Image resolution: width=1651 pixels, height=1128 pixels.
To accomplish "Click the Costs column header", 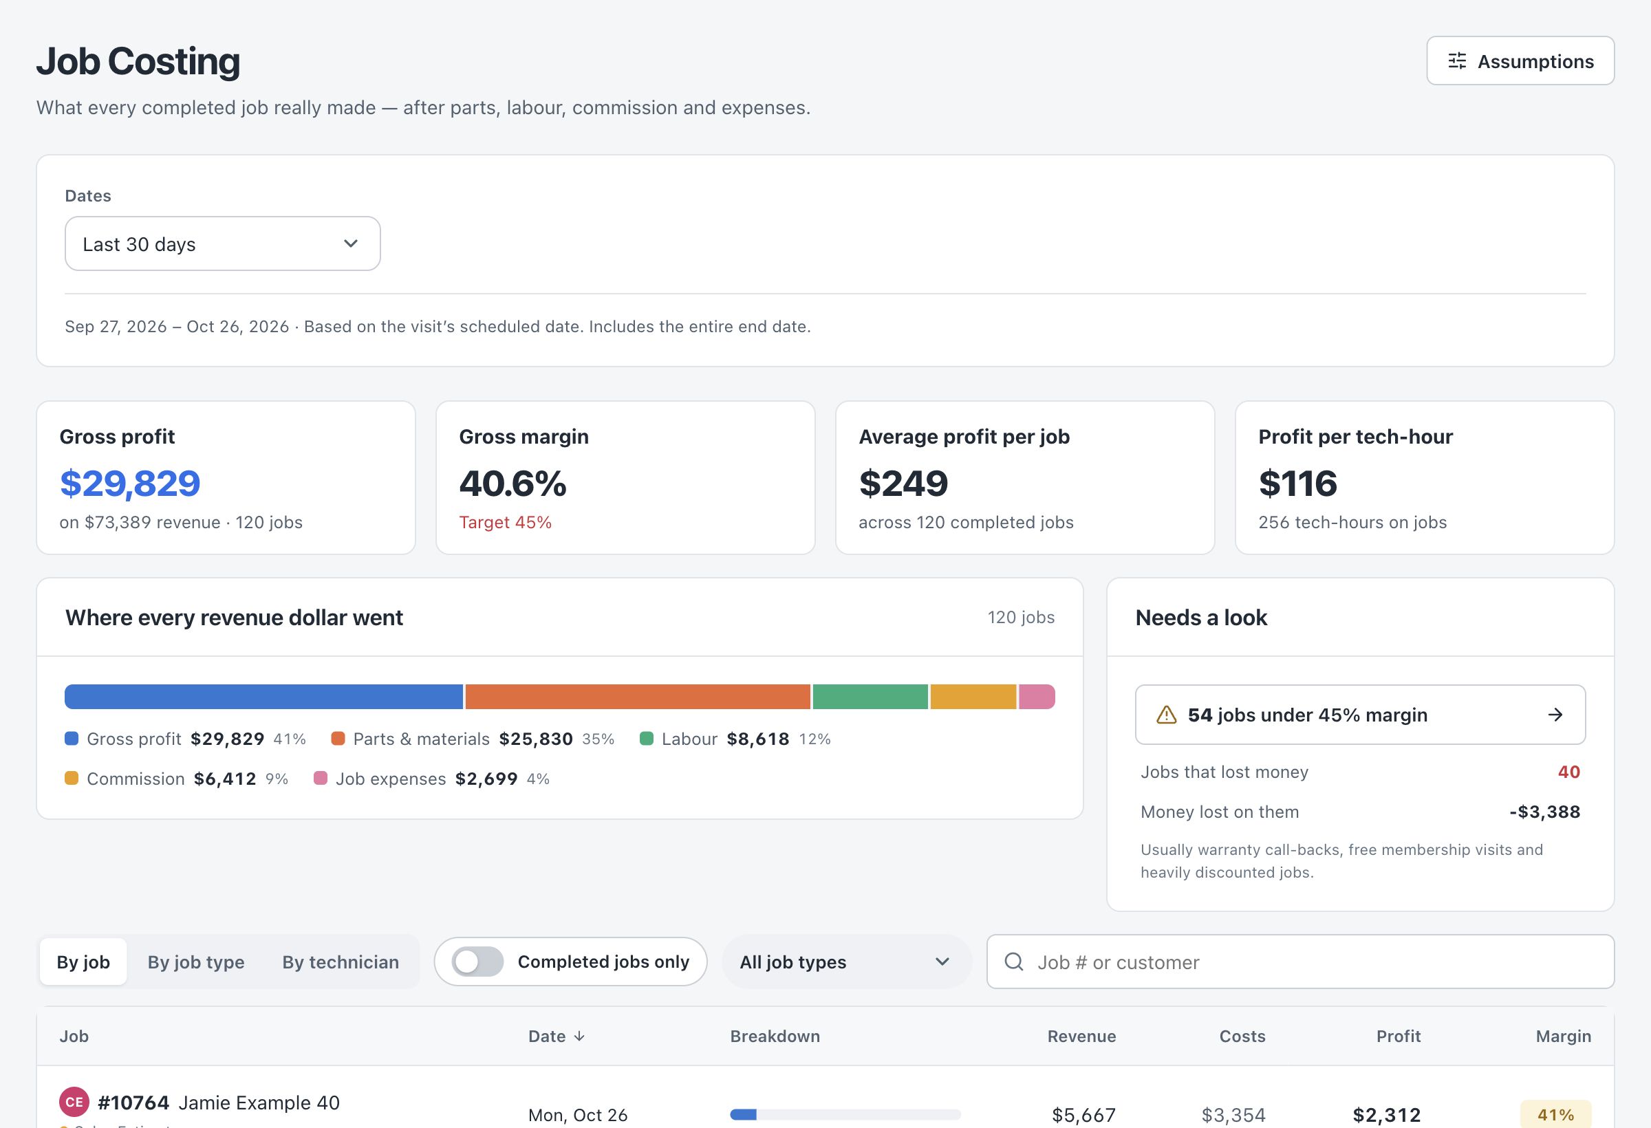I will [1242, 1037].
